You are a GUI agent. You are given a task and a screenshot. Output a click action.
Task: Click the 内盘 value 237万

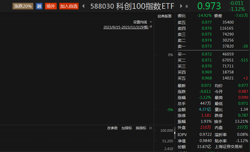tap(243, 127)
